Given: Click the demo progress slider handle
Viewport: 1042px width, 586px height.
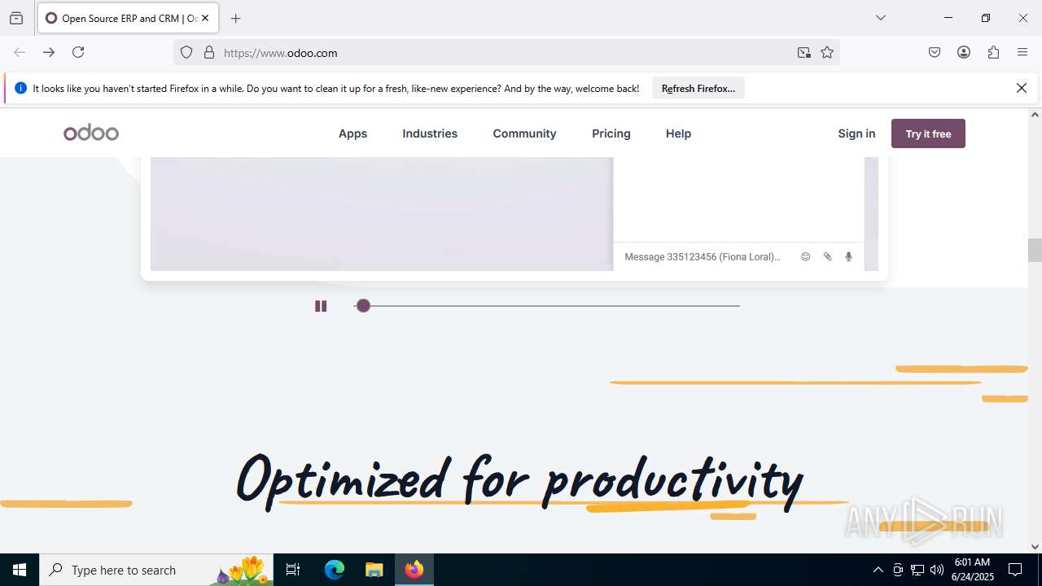Looking at the screenshot, I should coord(363,305).
